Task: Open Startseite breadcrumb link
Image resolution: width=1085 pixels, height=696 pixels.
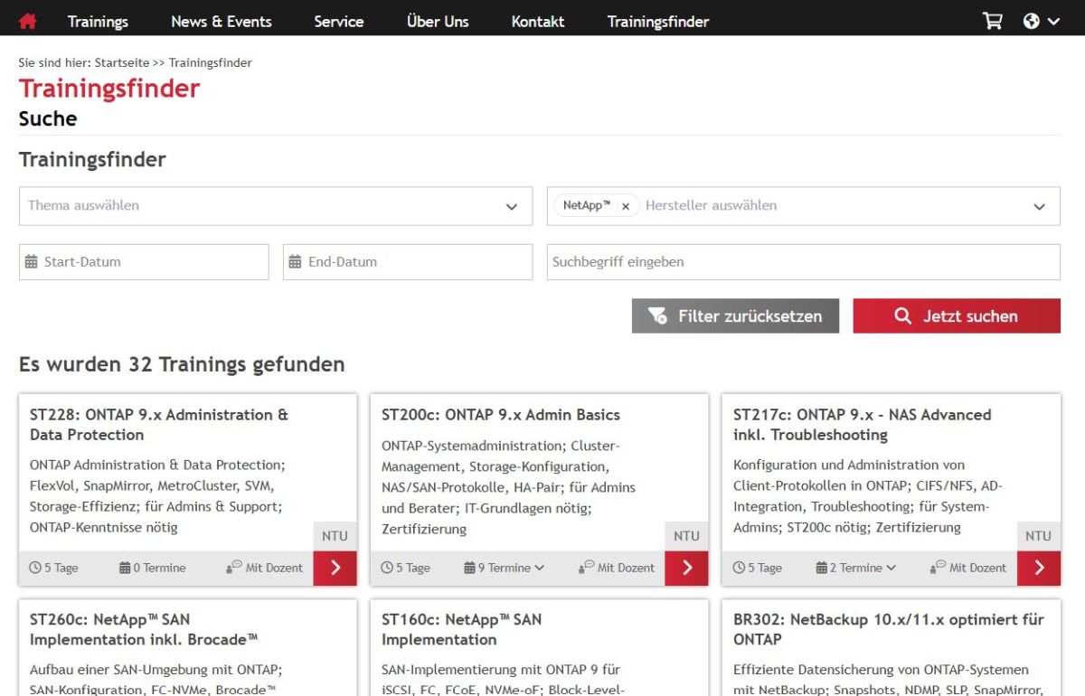Action: point(122,62)
